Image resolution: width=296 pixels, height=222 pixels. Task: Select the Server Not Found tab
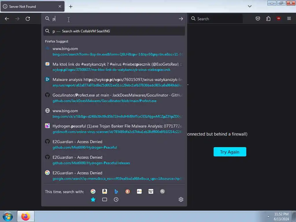point(32,6)
